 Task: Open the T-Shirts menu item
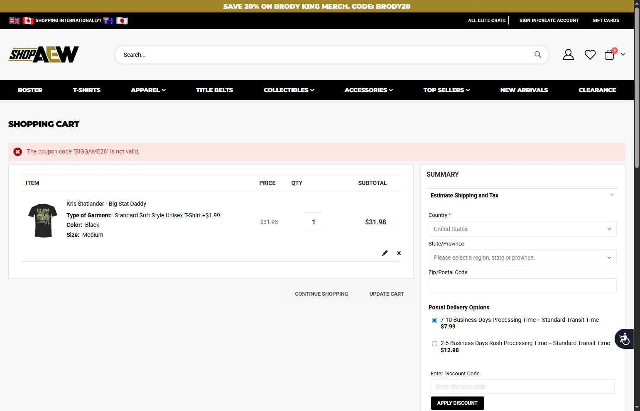(x=87, y=90)
